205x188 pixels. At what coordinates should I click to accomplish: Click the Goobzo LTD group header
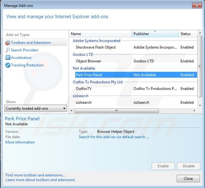tap(83, 54)
